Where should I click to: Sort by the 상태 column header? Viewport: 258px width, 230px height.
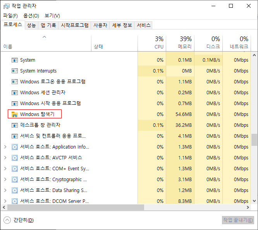[x=114, y=43]
